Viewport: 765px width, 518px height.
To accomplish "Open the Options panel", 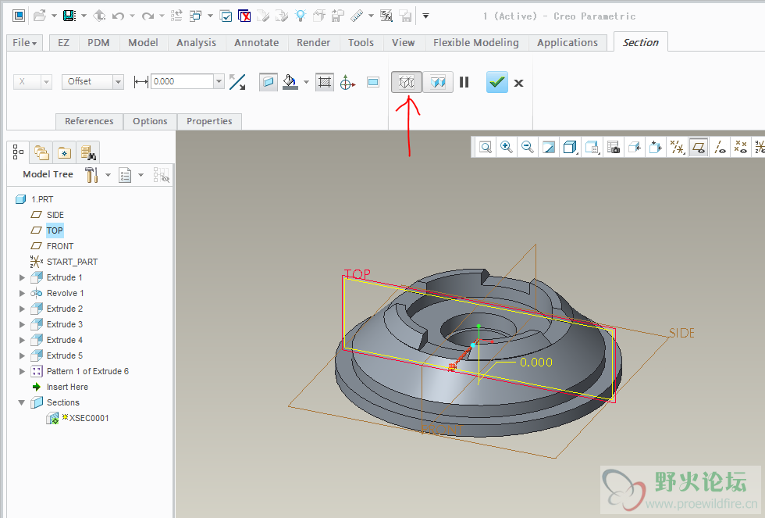I will pos(150,121).
